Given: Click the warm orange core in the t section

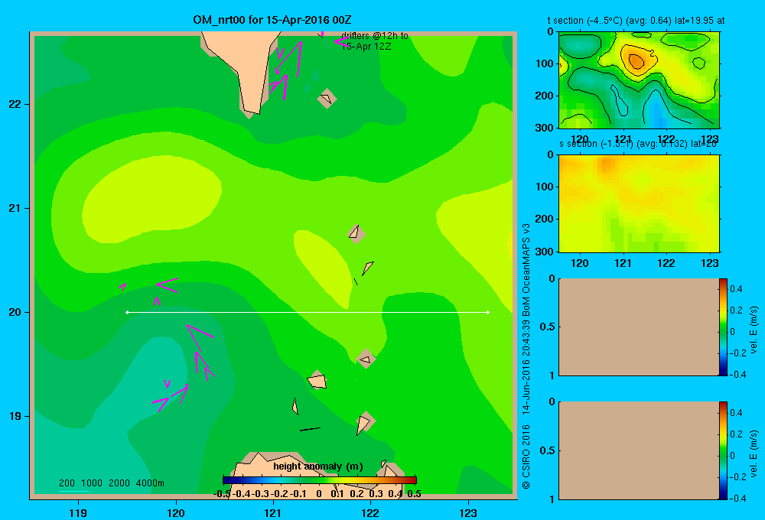Looking at the screenshot, I should pos(636,61).
